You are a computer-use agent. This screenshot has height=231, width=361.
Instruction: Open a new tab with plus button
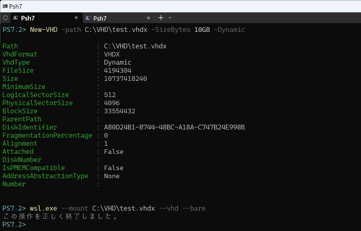click(161, 18)
